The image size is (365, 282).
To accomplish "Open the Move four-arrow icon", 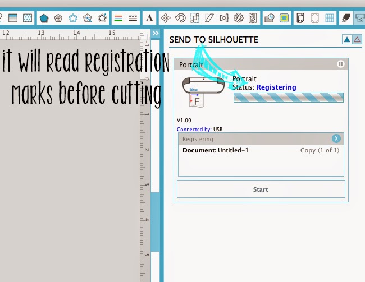I will [x=166, y=18].
